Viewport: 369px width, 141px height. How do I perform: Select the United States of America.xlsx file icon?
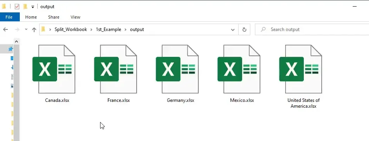pyautogui.click(x=301, y=69)
